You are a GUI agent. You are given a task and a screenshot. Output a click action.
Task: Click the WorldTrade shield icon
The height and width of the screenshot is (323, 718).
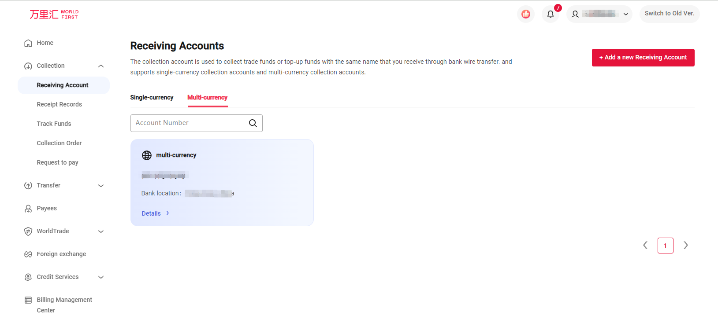pyautogui.click(x=28, y=231)
